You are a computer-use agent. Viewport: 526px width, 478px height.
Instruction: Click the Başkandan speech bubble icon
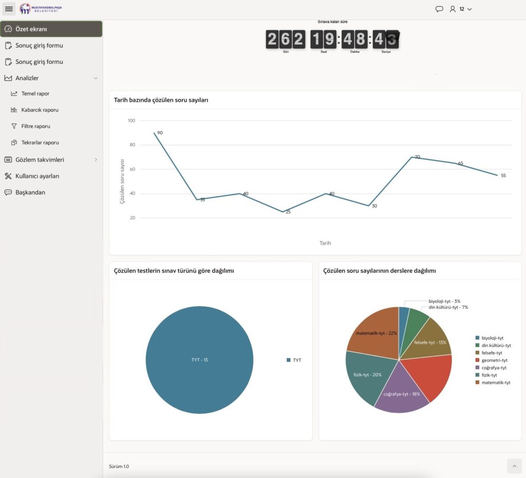[x=8, y=192]
